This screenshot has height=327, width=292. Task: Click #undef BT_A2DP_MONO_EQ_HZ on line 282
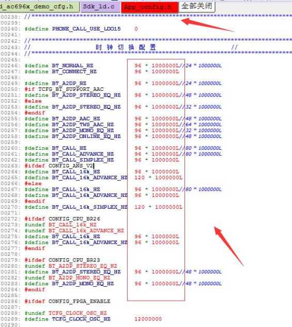(67, 278)
